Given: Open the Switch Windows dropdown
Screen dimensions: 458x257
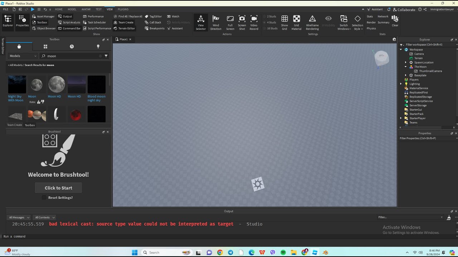Looking at the screenshot, I should tap(344, 23).
